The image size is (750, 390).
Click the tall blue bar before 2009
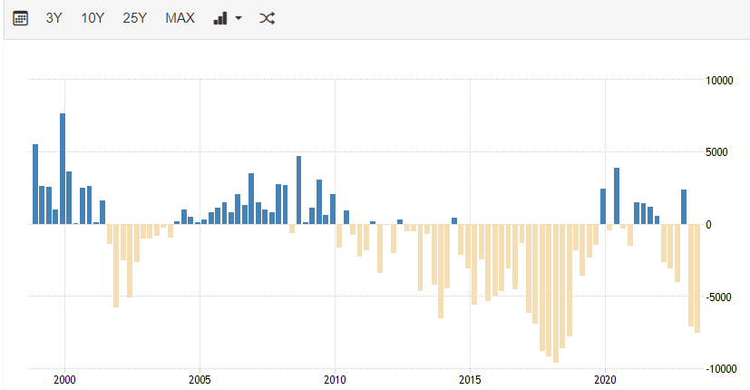[298, 190]
